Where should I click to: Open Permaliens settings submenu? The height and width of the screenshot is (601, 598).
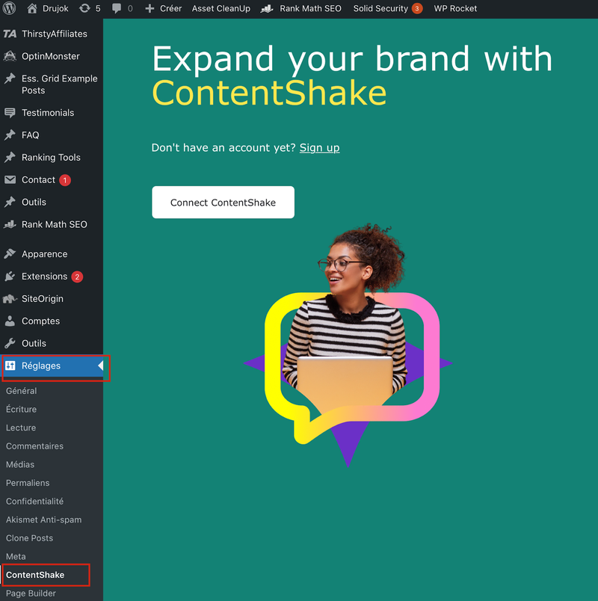tap(28, 483)
